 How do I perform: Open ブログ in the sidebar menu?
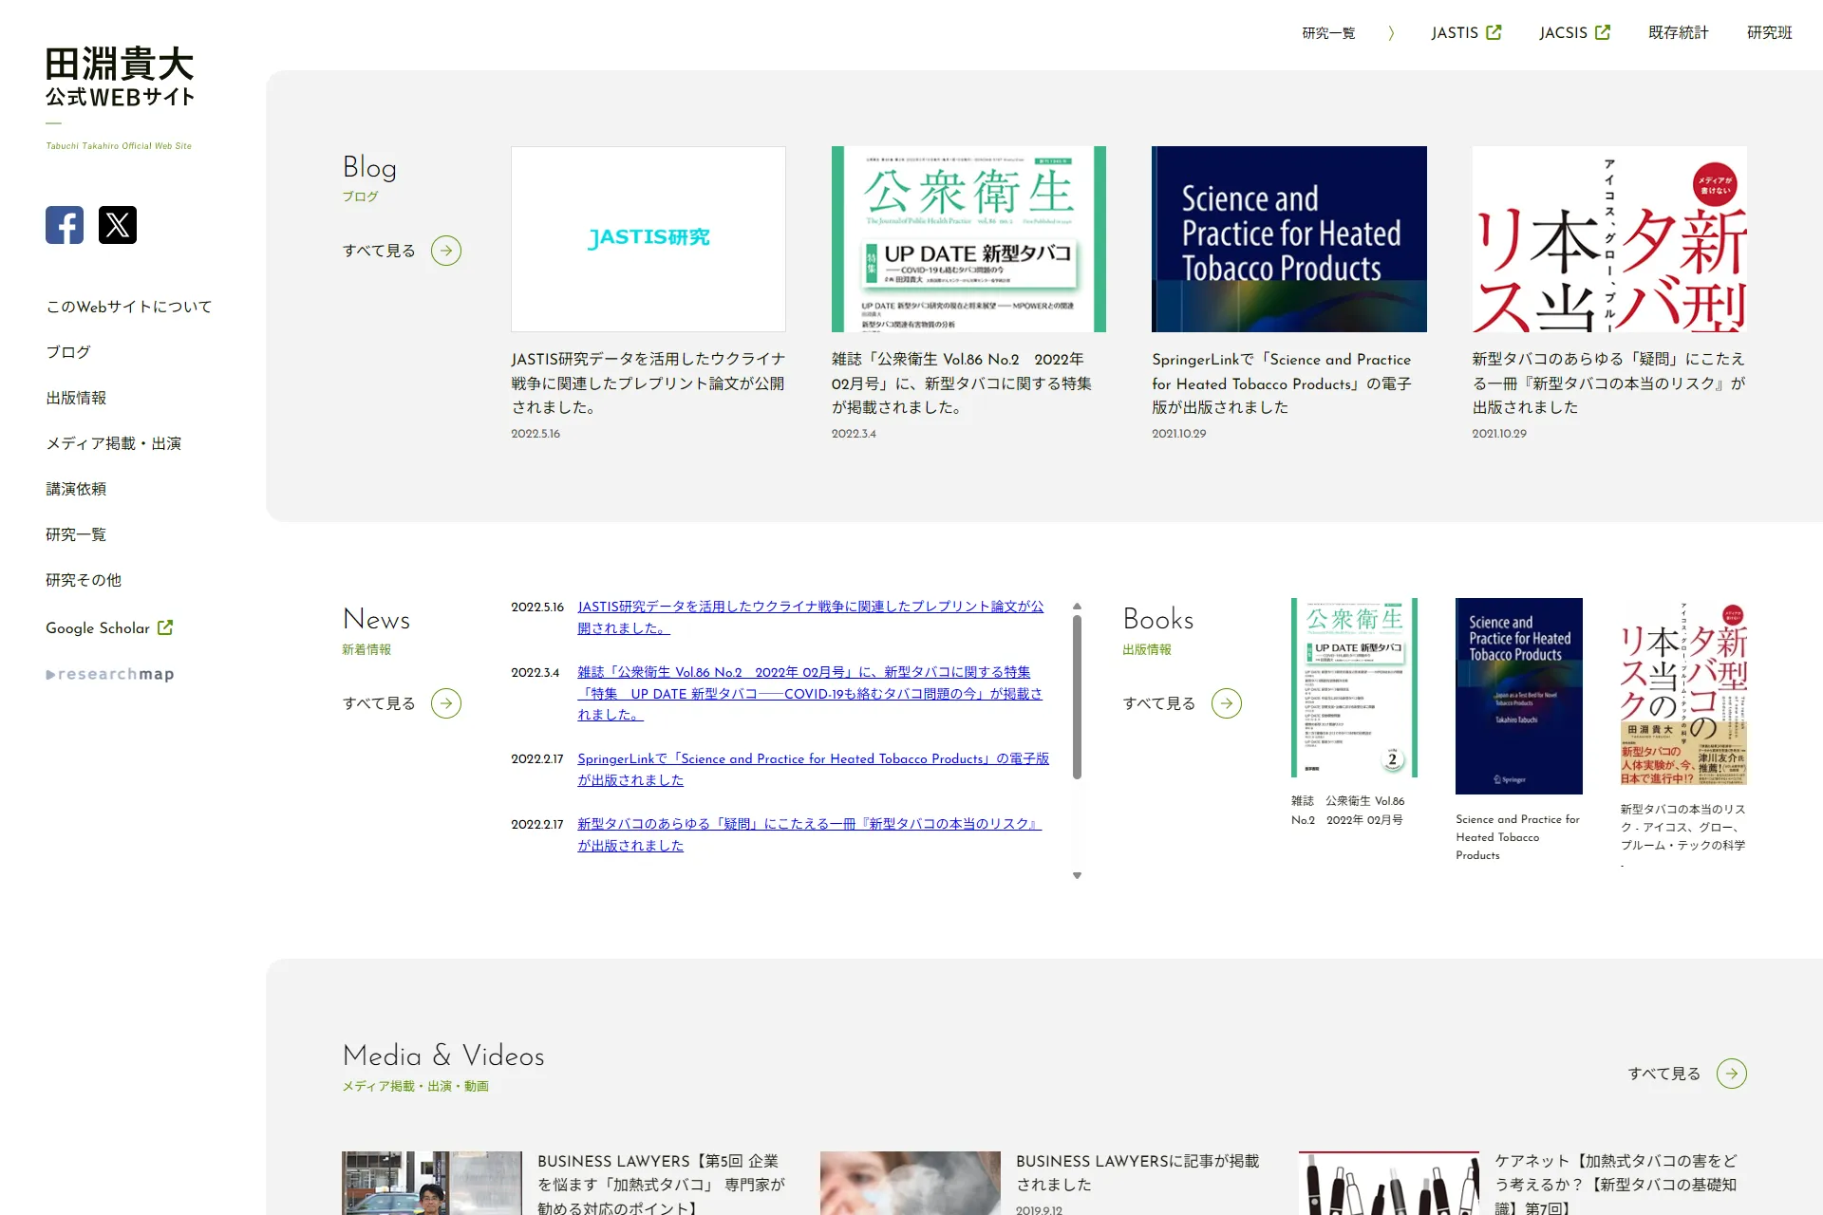[68, 352]
